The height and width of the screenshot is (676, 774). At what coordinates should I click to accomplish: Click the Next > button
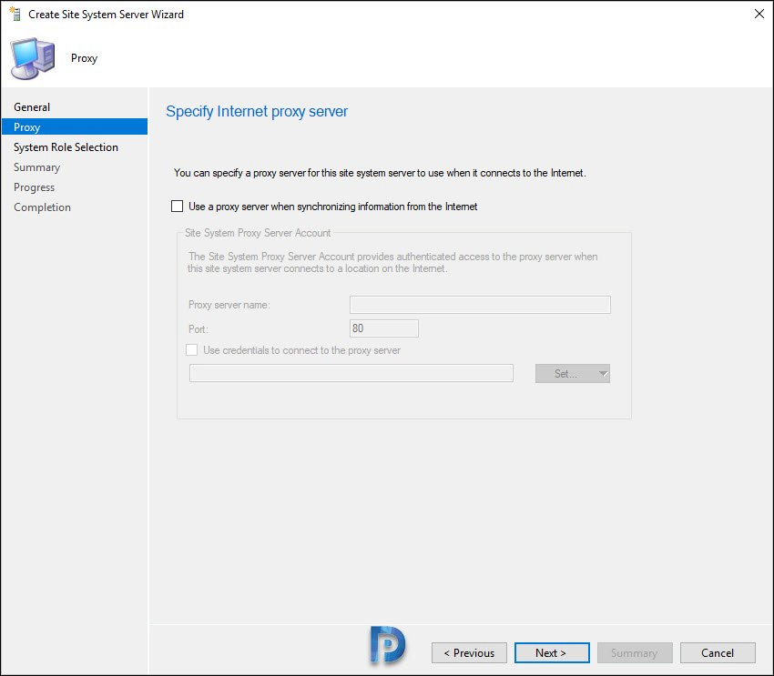tap(552, 653)
